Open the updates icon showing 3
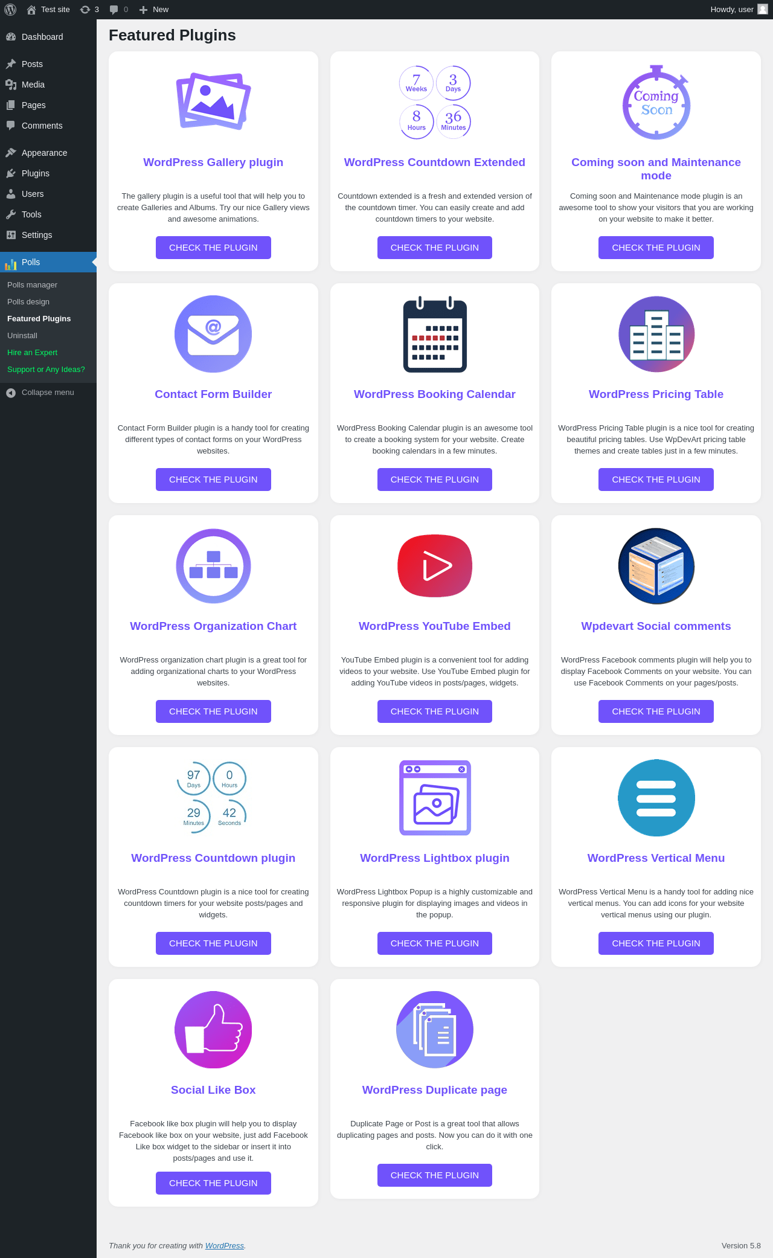The image size is (773, 1258). 85,10
